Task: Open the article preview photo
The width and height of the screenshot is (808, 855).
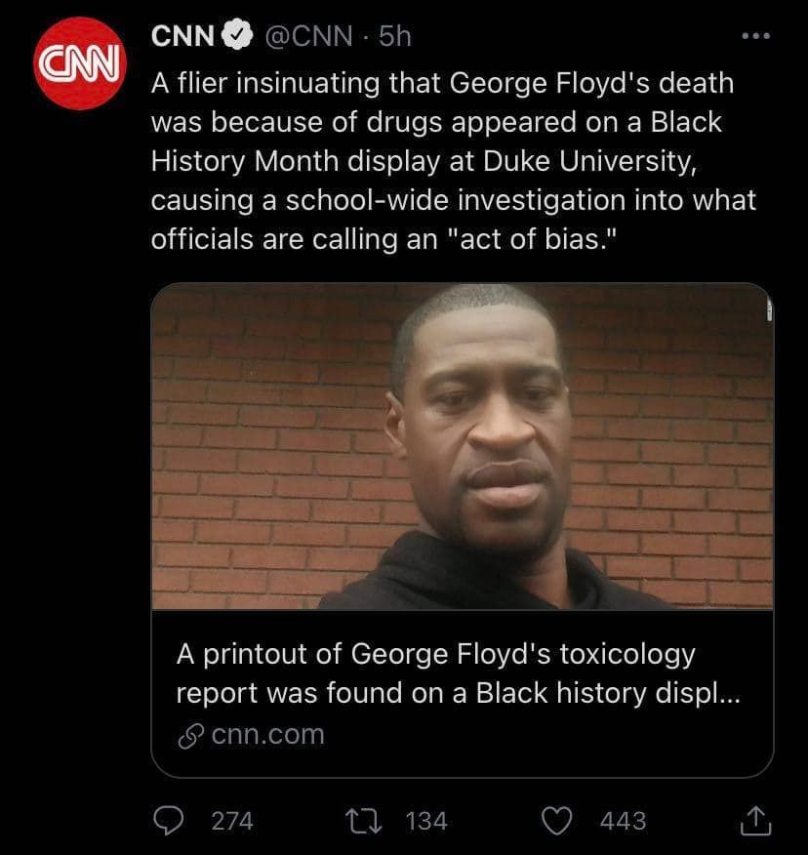Action: click(462, 446)
